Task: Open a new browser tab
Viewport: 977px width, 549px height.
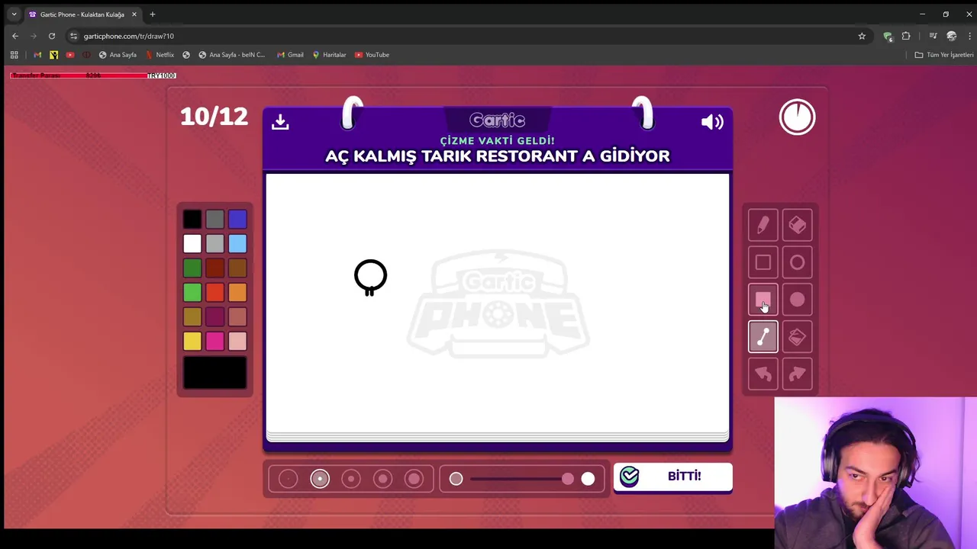Action: coord(152,14)
